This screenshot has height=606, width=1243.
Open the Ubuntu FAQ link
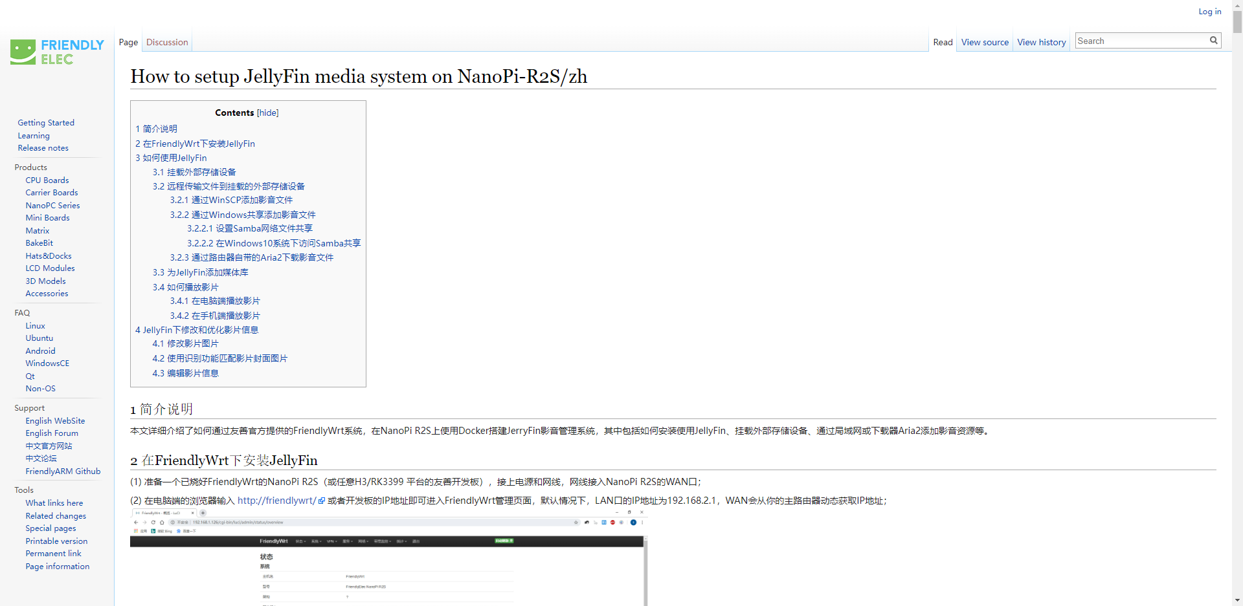pos(39,338)
